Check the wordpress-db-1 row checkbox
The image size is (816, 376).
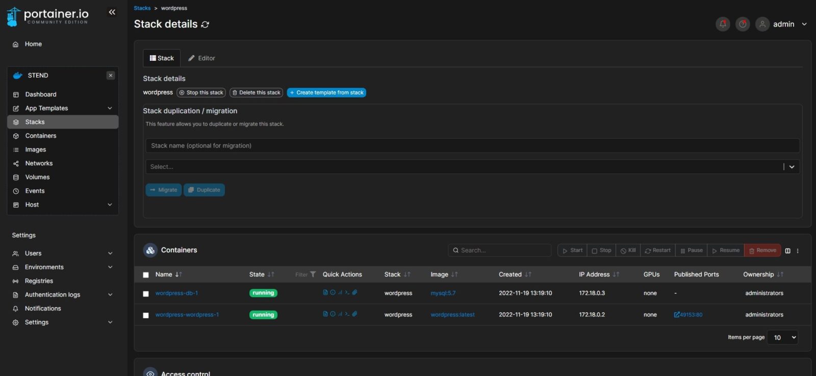click(146, 294)
